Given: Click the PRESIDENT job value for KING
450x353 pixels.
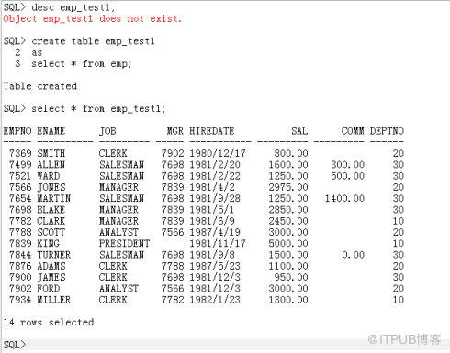Looking at the screenshot, I should (124, 243).
